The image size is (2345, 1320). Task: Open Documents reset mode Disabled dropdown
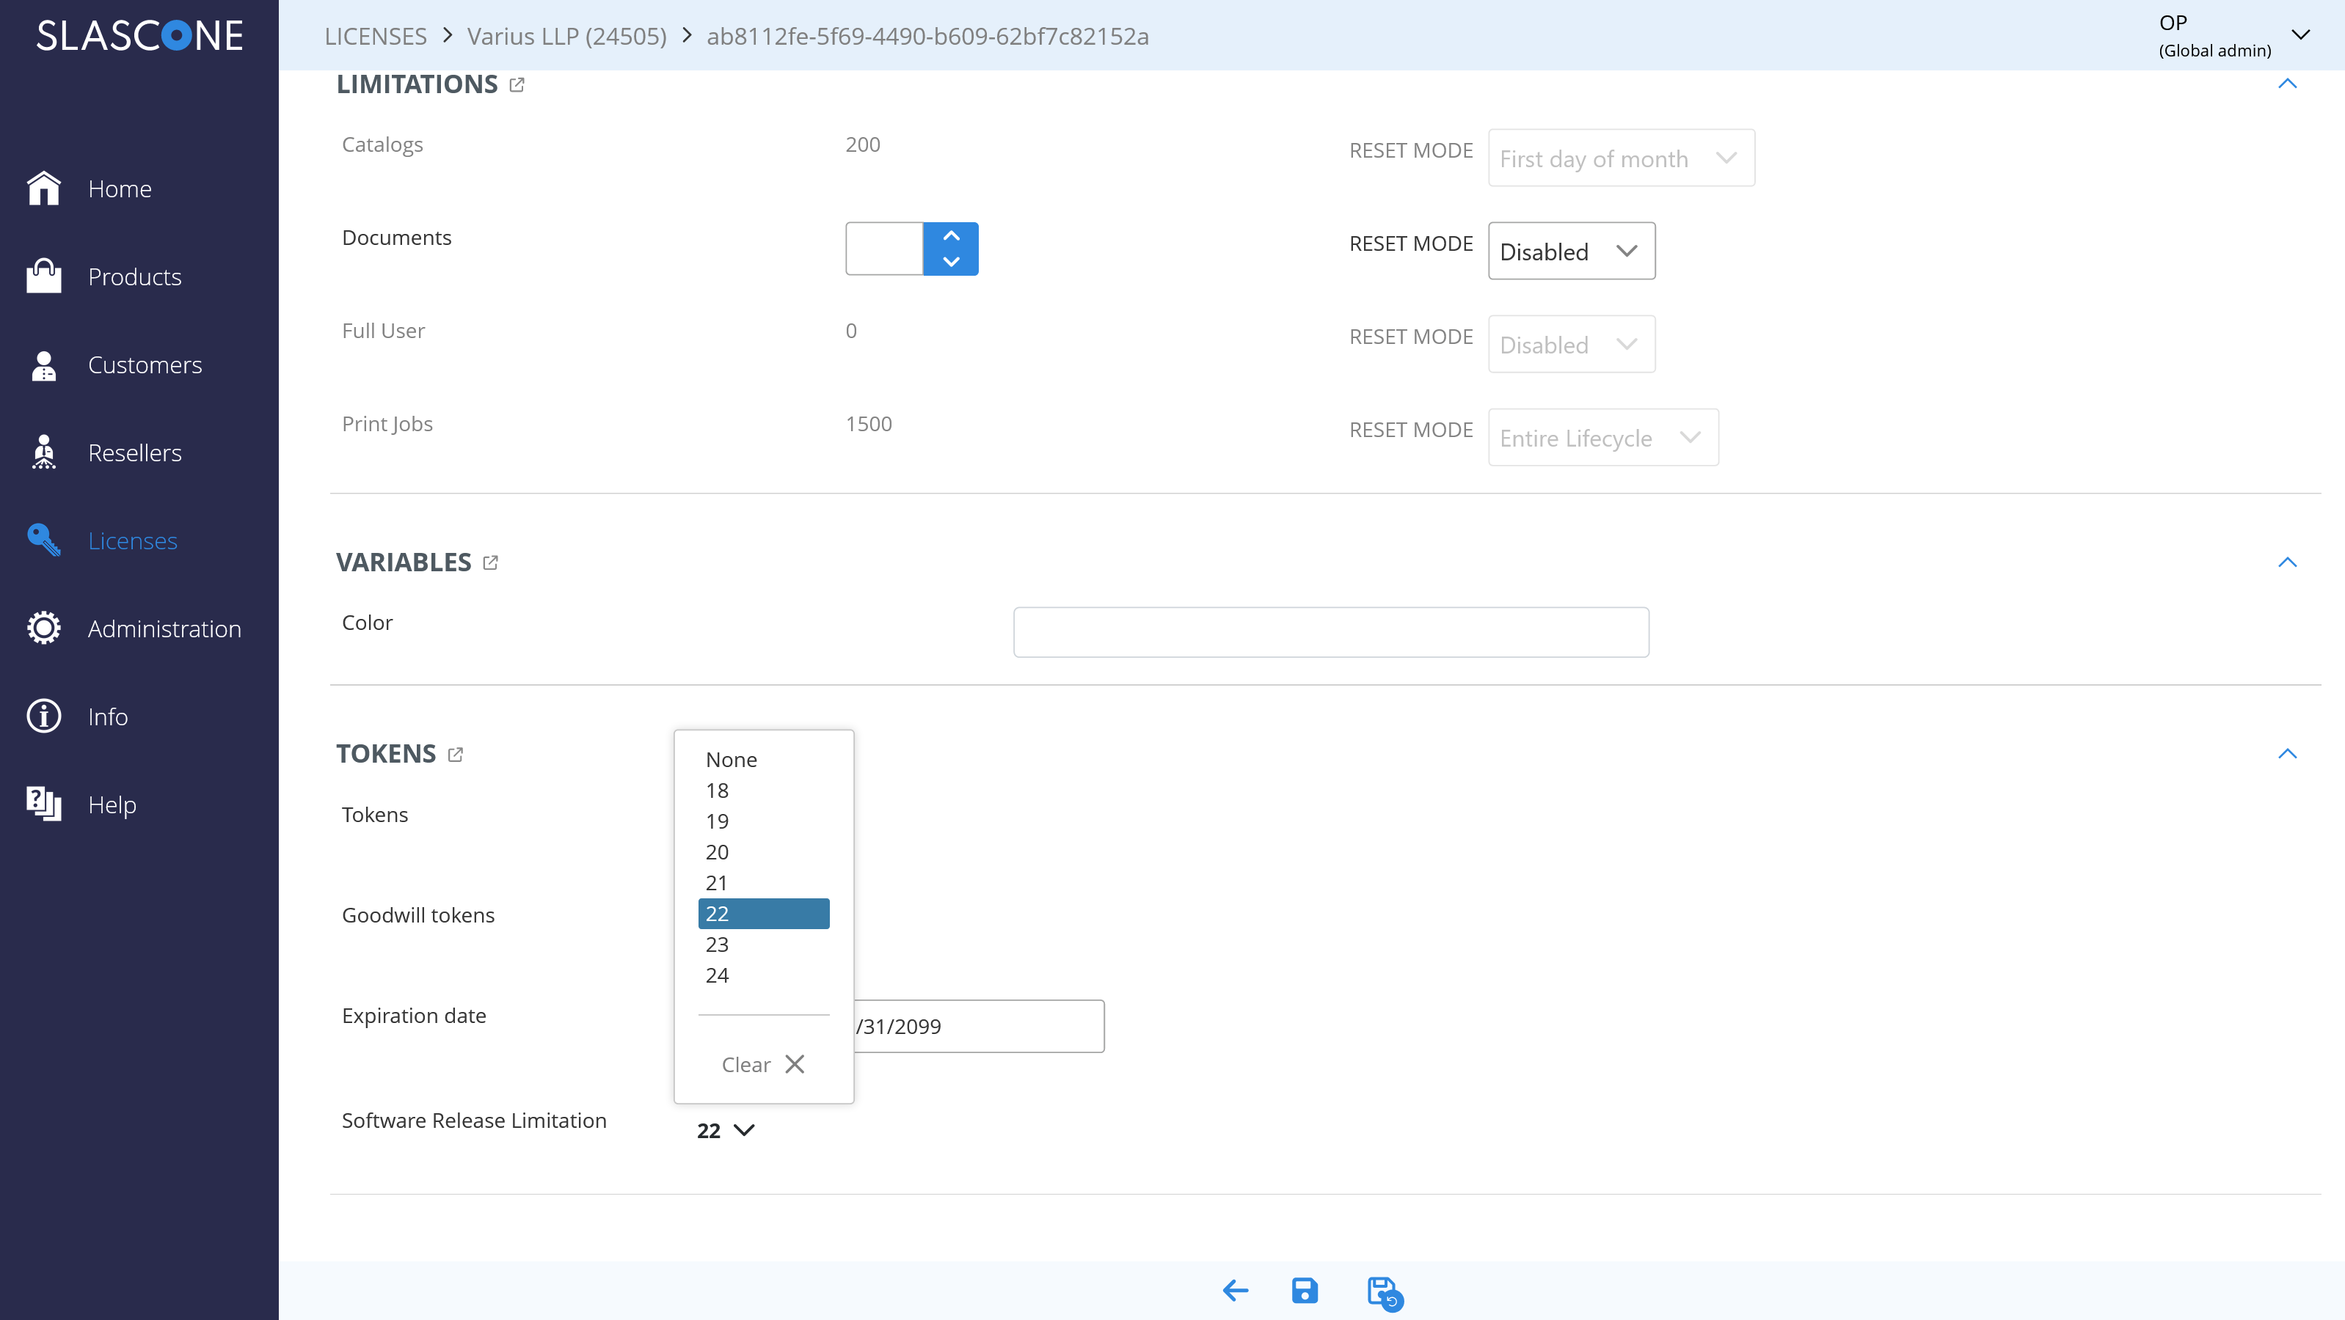click(1571, 251)
